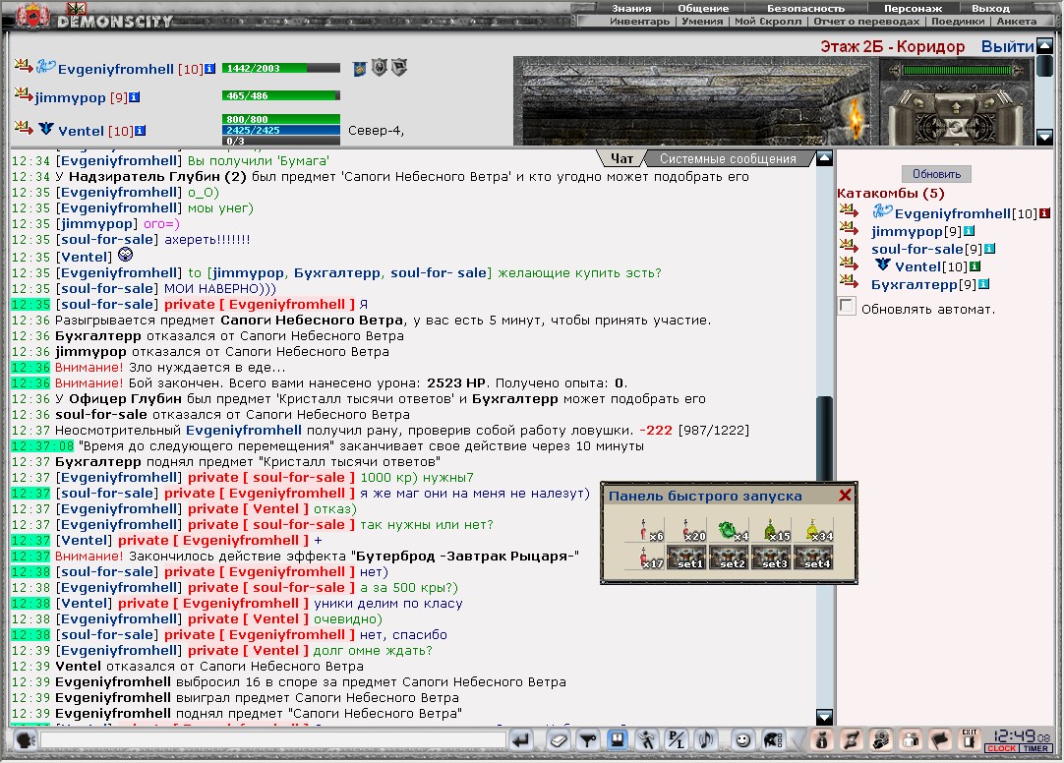Viewport: 1064px width, 763px height.
Task: Switch to the Системные сообщения tab
Action: click(728, 158)
